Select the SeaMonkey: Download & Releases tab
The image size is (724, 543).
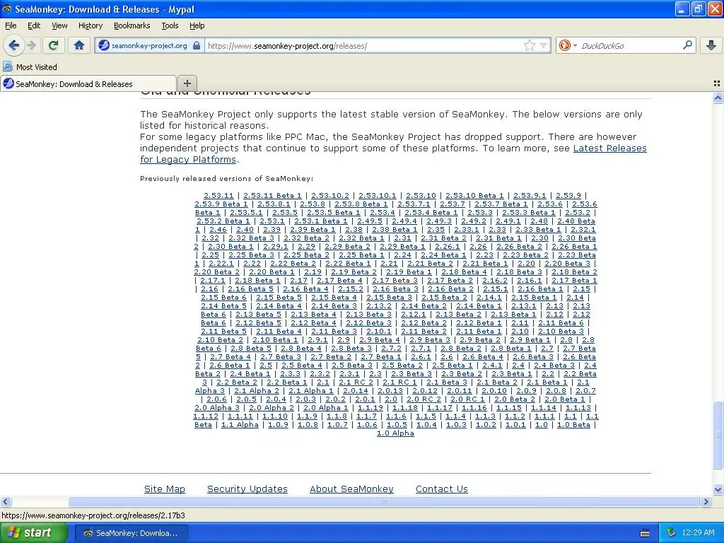88,83
